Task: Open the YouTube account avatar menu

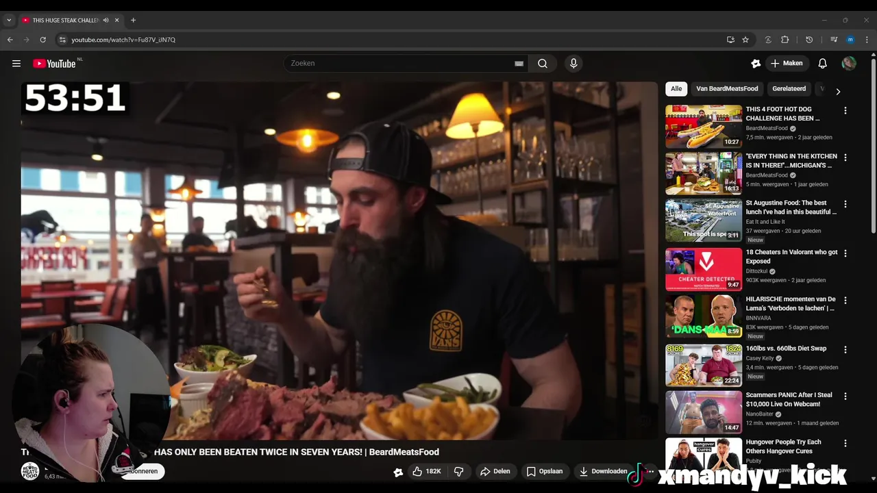Action: (849, 63)
